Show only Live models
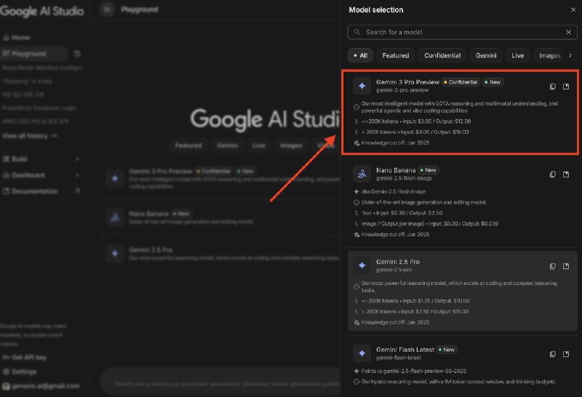The image size is (582, 397). [517, 55]
